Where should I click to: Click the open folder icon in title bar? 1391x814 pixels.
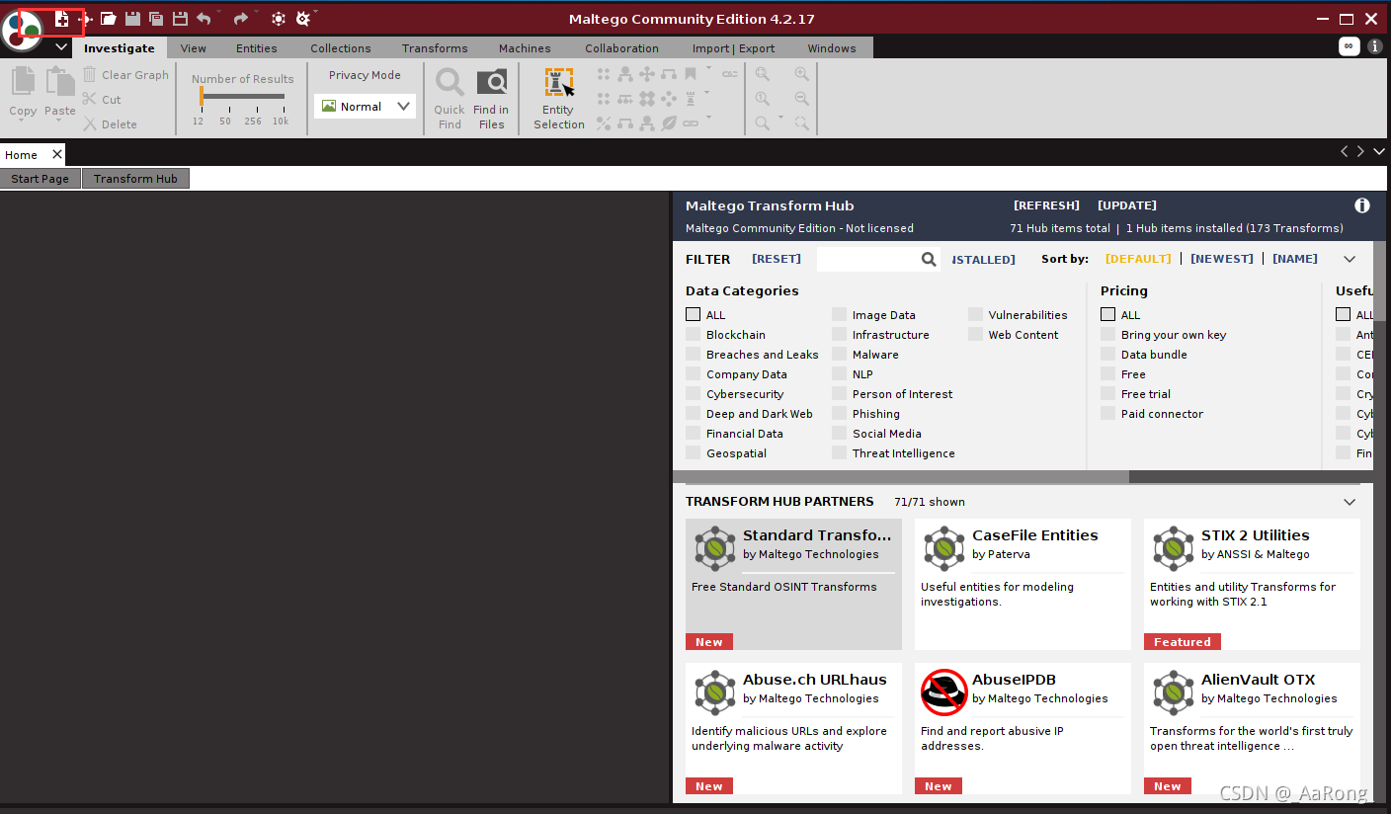[x=109, y=19]
